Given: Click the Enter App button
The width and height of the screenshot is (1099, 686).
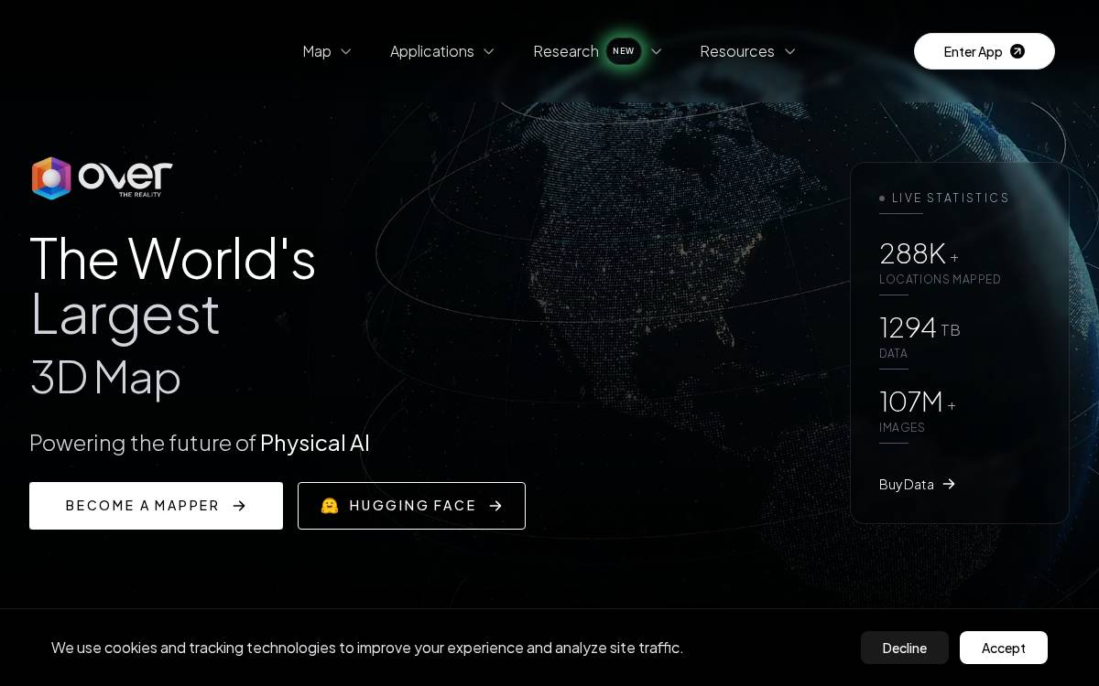Looking at the screenshot, I should pyautogui.click(x=985, y=51).
